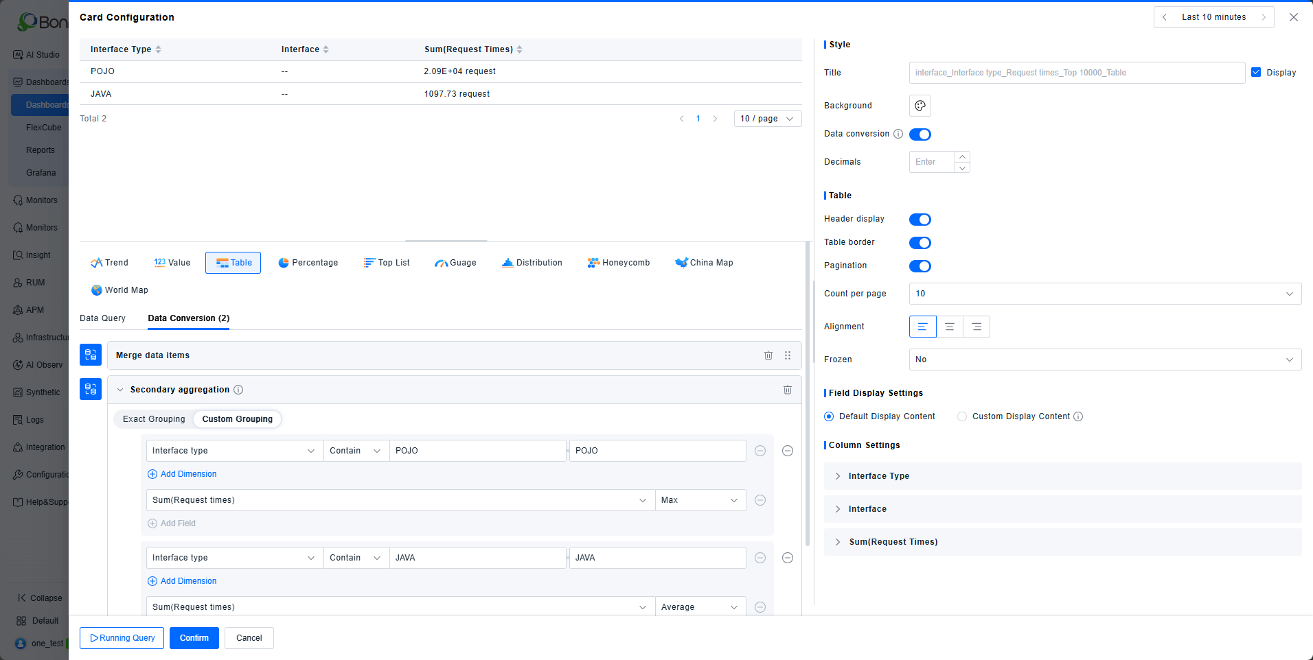This screenshot has height=660, width=1313.
Task: Toggle the Table border switch
Action: coord(920,243)
